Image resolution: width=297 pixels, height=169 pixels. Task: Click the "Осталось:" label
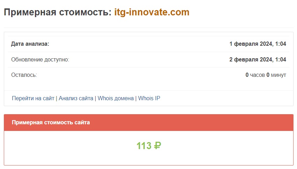click(x=24, y=75)
